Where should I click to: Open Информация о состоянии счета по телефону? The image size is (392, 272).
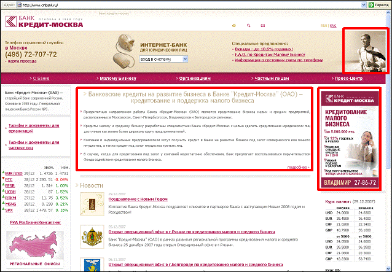click(x=279, y=60)
